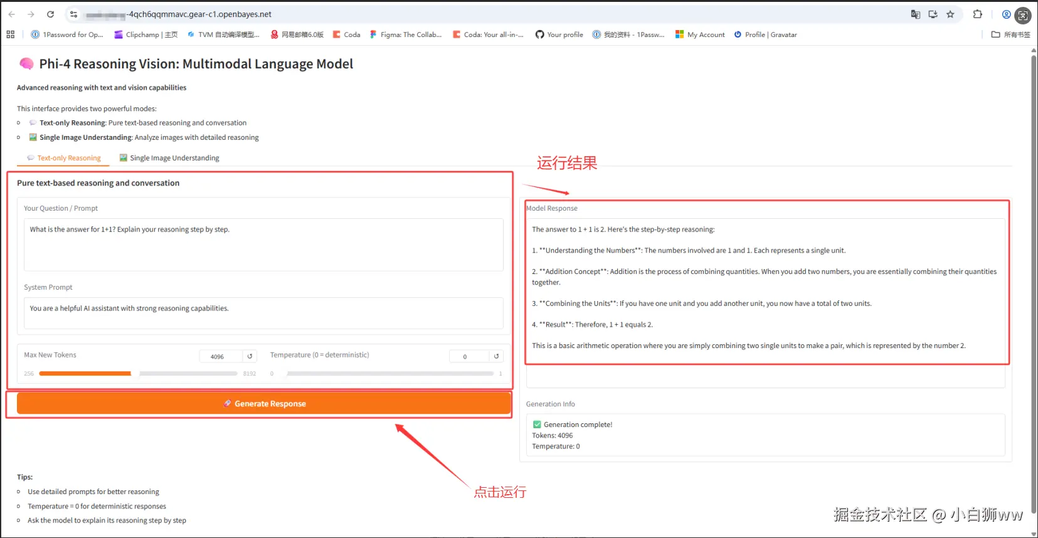Open the apps grid in bookmarks bar
Image resolution: width=1038 pixels, height=538 pixels.
(x=11, y=34)
